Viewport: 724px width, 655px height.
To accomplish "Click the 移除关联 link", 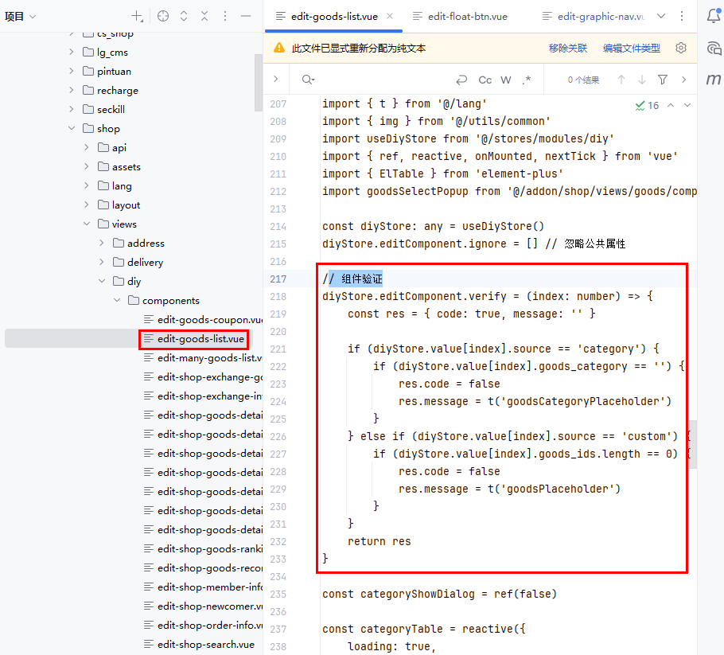I will (568, 48).
